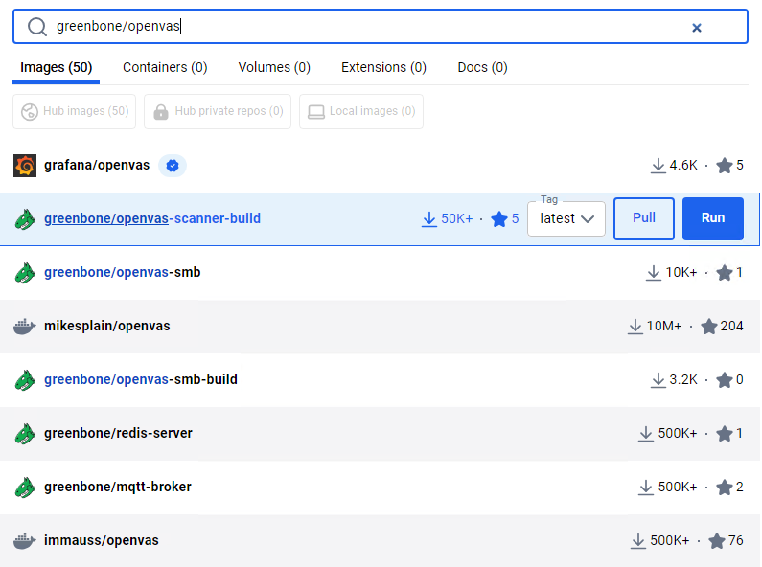Open the Docs (0) tab
The image size is (762, 567).
click(482, 67)
